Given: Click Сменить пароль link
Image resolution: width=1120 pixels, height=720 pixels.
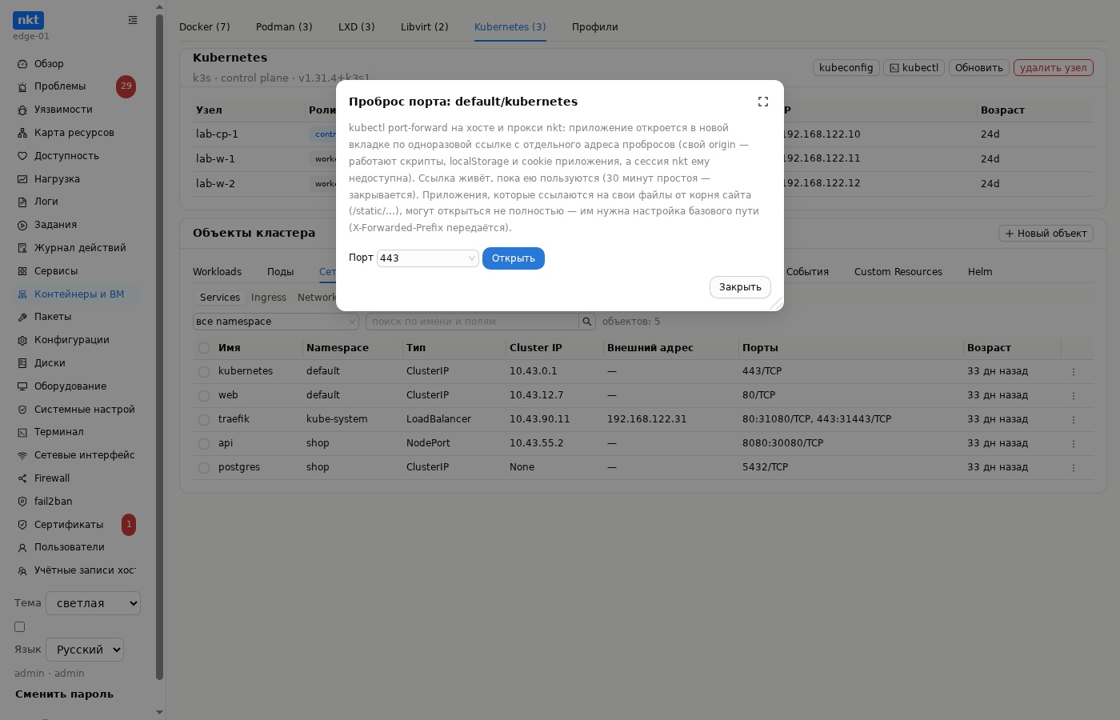Looking at the screenshot, I should 64,694.
